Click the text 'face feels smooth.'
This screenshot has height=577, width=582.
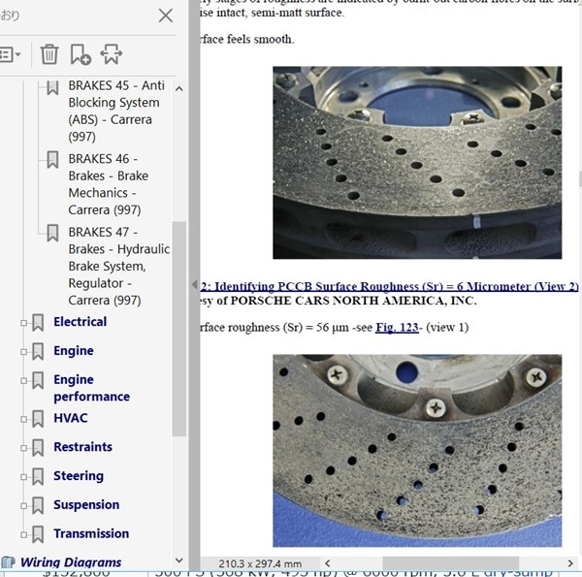coord(247,39)
